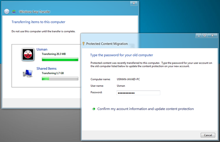Viewport: 220px width, 142px height.
Task: Close the Protected Content Migration dialog
Action: point(212,36)
